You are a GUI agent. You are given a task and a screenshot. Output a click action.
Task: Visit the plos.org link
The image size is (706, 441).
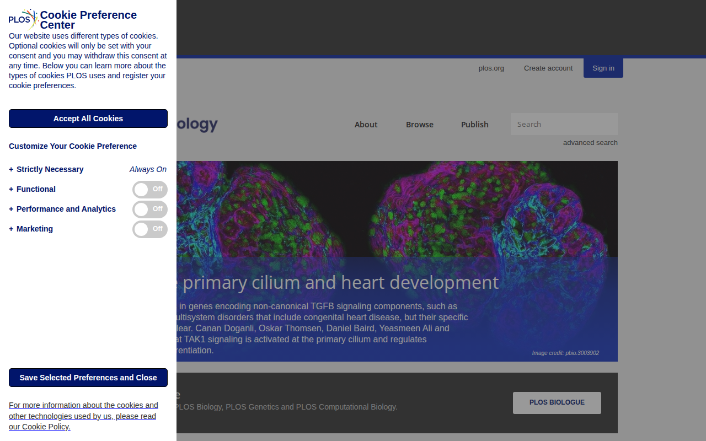(x=491, y=68)
